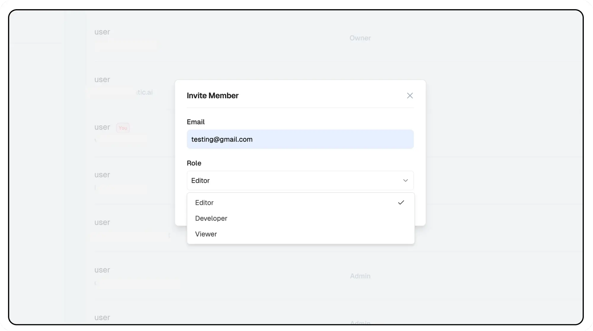Open the Role combo box showing Editor

[296, 181]
